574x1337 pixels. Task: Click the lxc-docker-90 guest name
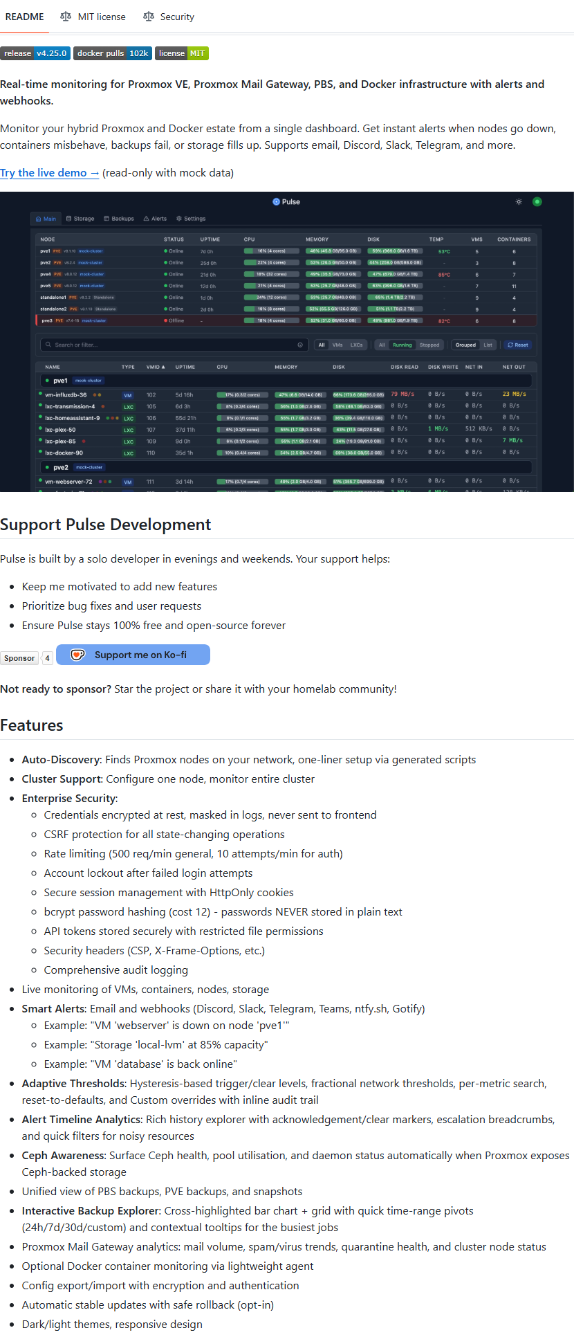64,453
